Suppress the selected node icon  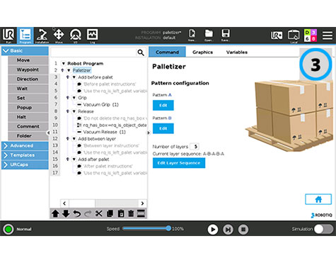click(x=141, y=213)
